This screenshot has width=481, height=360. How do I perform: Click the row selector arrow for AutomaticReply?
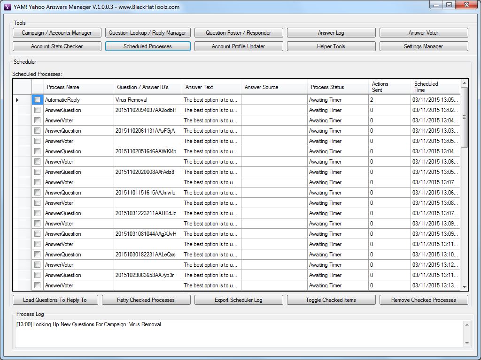pyautogui.click(x=17, y=100)
